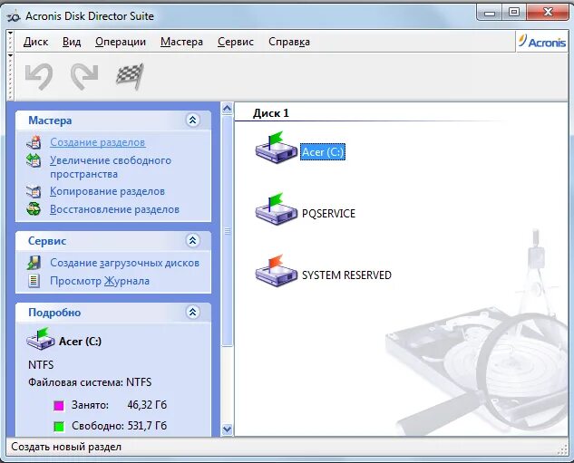Click the Redo arrow toolbar icon
This screenshot has height=463, width=574.
pyautogui.click(x=84, y=76)
